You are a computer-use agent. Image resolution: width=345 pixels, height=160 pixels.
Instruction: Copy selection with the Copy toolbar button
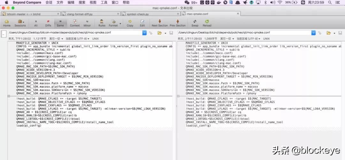(130, 23)
